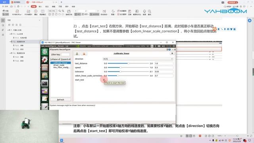Open system settings wrench-gear launcher icon
This screenshot has width=254, height=143.
[x=45, y=60]
